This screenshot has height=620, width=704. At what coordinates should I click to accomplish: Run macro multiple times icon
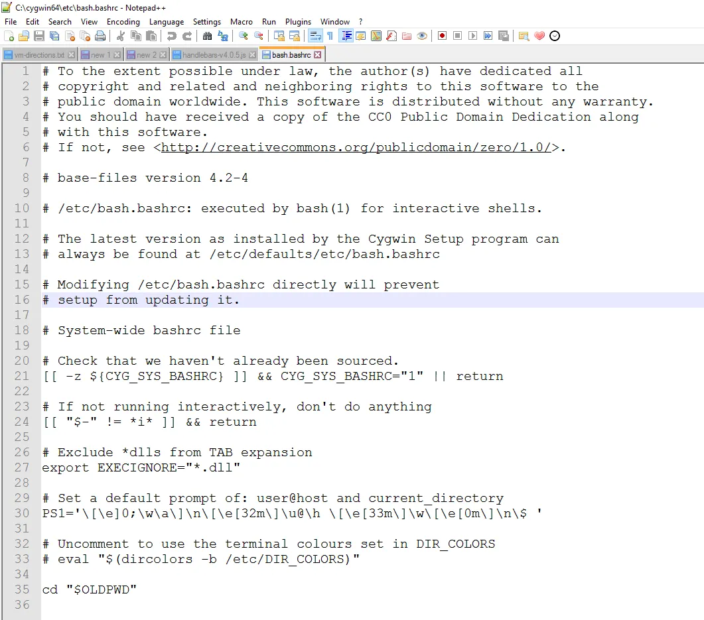[x=488, y=36]
